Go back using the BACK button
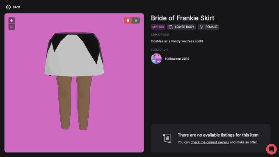 tap(13, 7)
